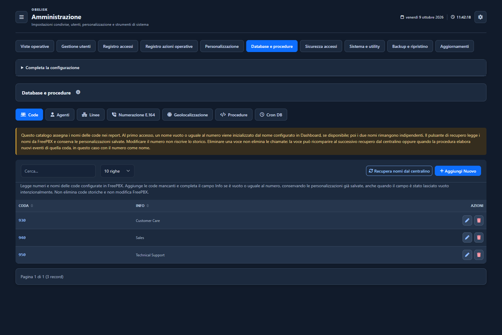Expand the Completa la configurazione section

251,68
